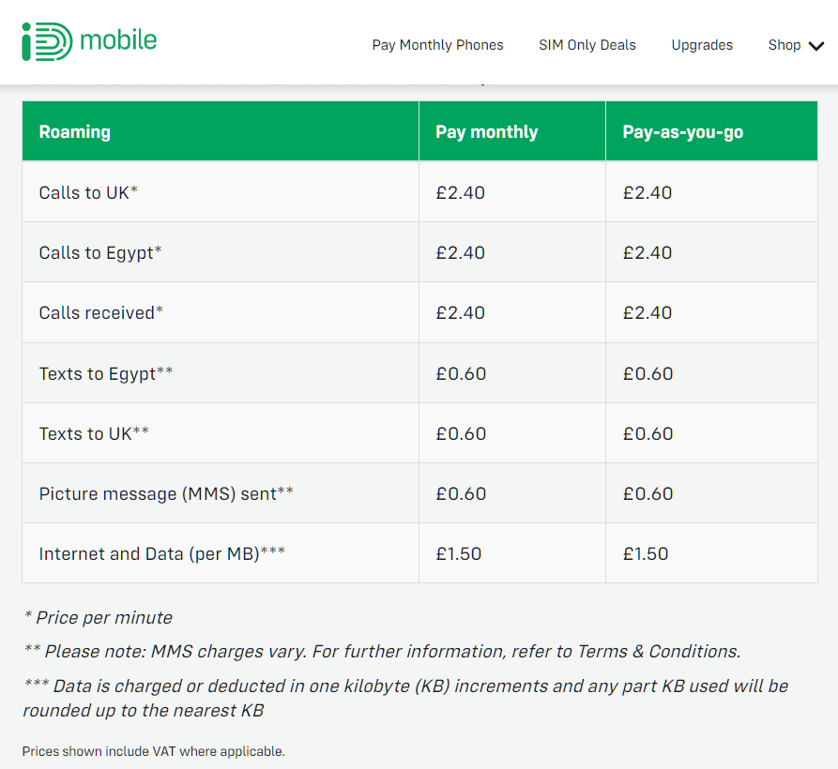The height and width of the screenshot is (769, 838).
Task: Click the Pay-as-you-go column header
Action: point(682,132)
